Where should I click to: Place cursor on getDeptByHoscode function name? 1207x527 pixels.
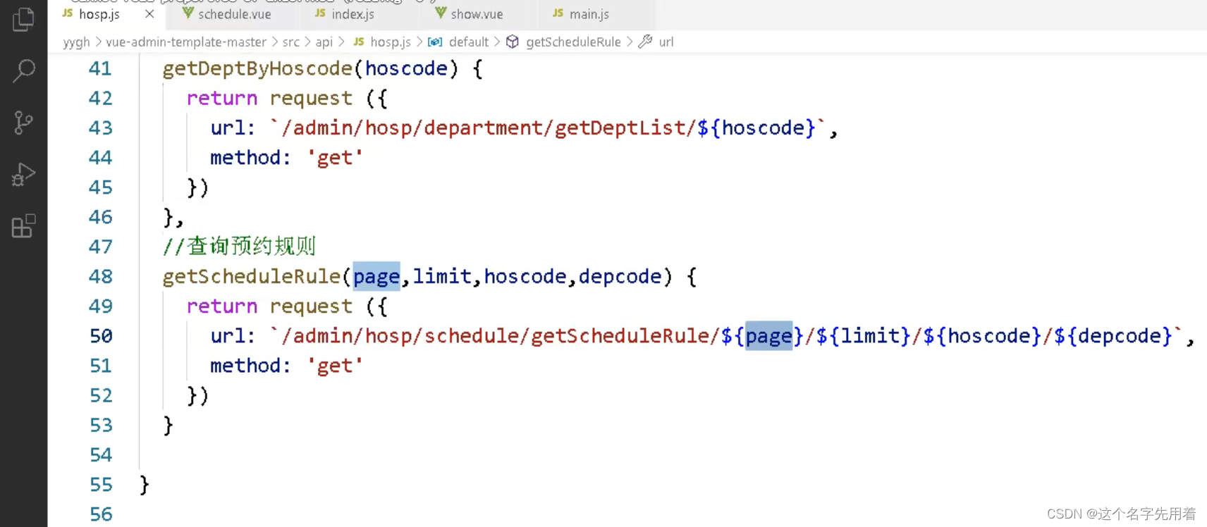257,69
